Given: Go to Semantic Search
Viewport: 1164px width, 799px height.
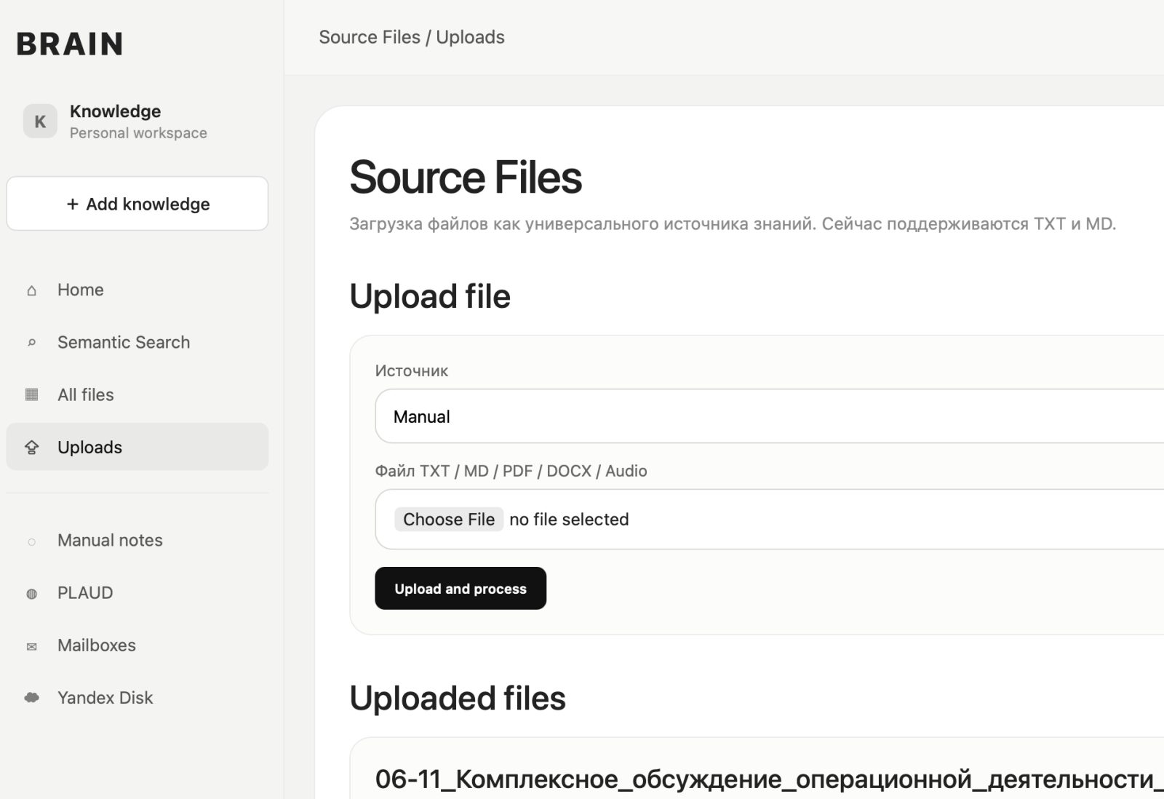Looking at the screenshot, I should [137, 342].
